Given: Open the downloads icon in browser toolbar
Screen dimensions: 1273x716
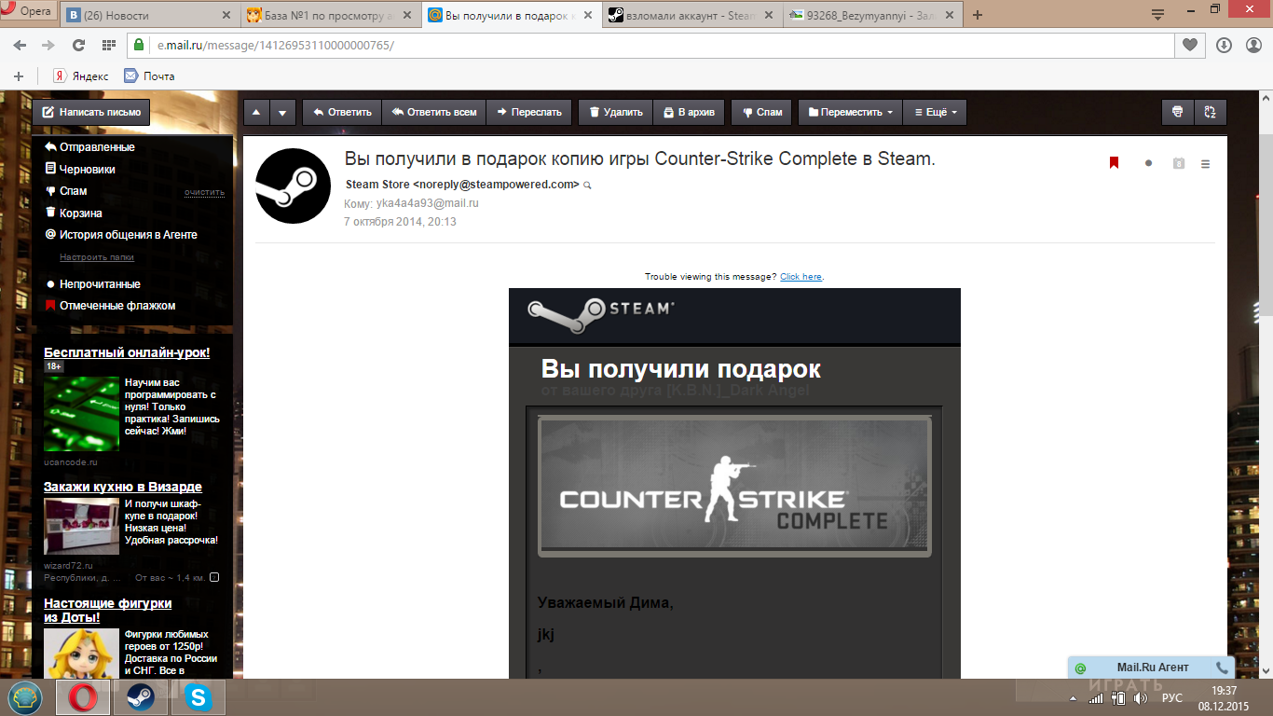Looking at the screenshot, I should (x=1224, y=45).
